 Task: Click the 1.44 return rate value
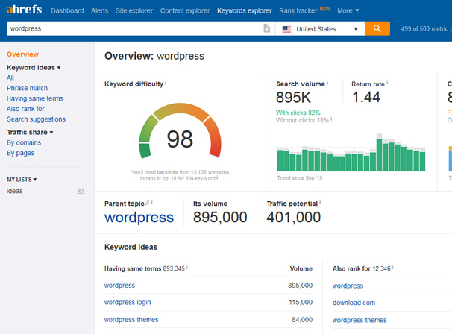coord(366,97)
